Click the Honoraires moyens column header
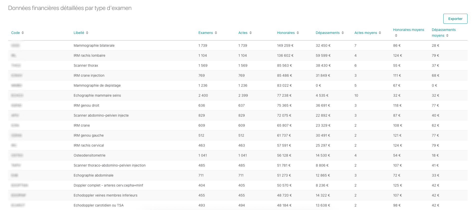Screen dimensions: 476x210 [408, 30]
